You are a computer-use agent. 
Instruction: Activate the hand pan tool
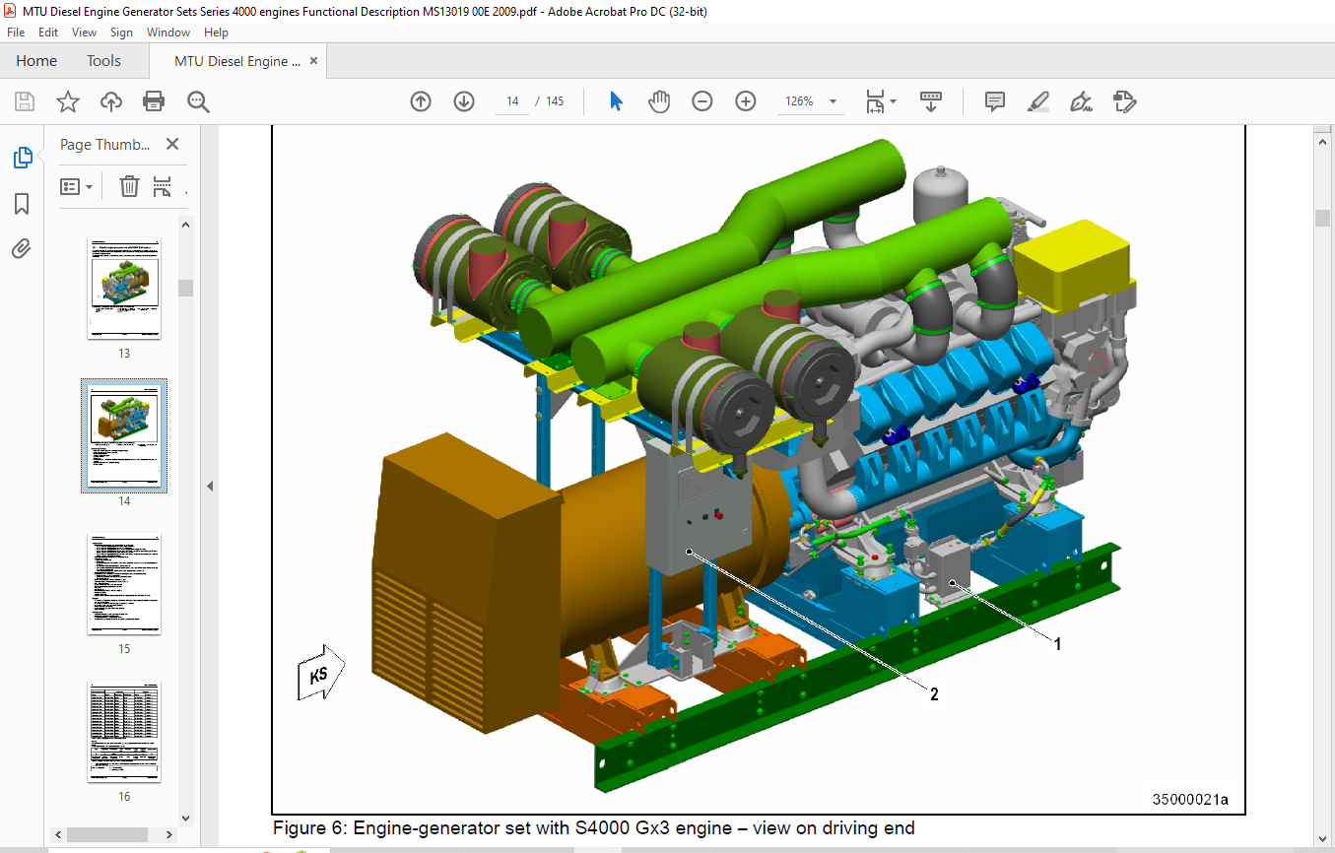658,101
